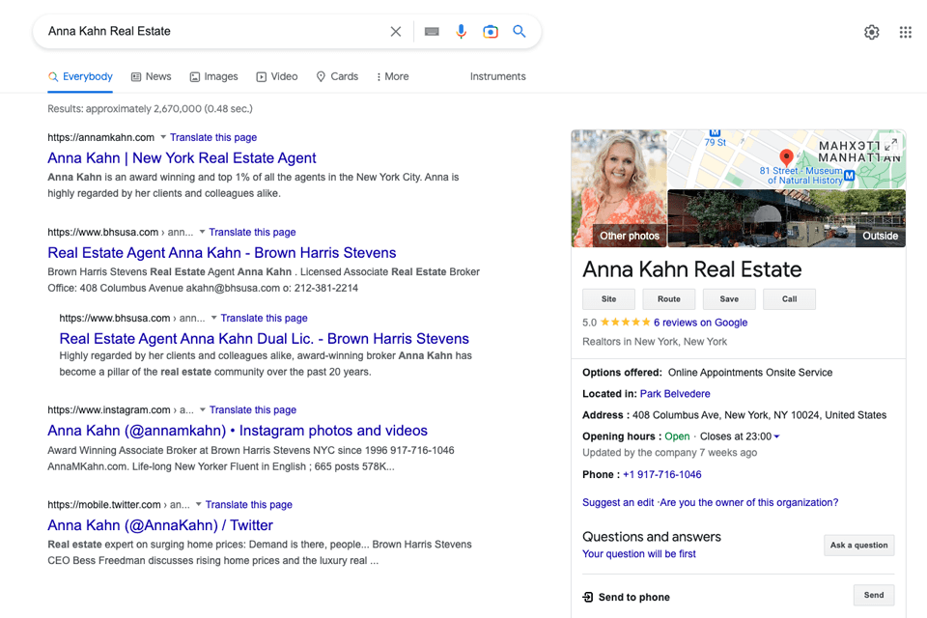Click the Call button

click(x=790, y=299)
